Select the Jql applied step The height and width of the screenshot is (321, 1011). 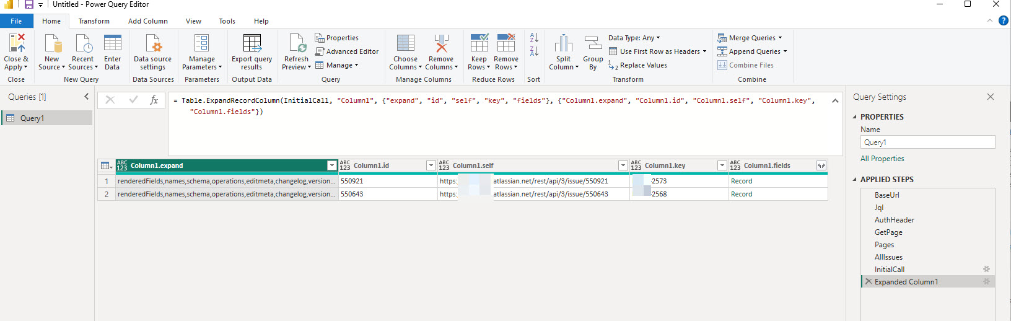tap(927, 207)
